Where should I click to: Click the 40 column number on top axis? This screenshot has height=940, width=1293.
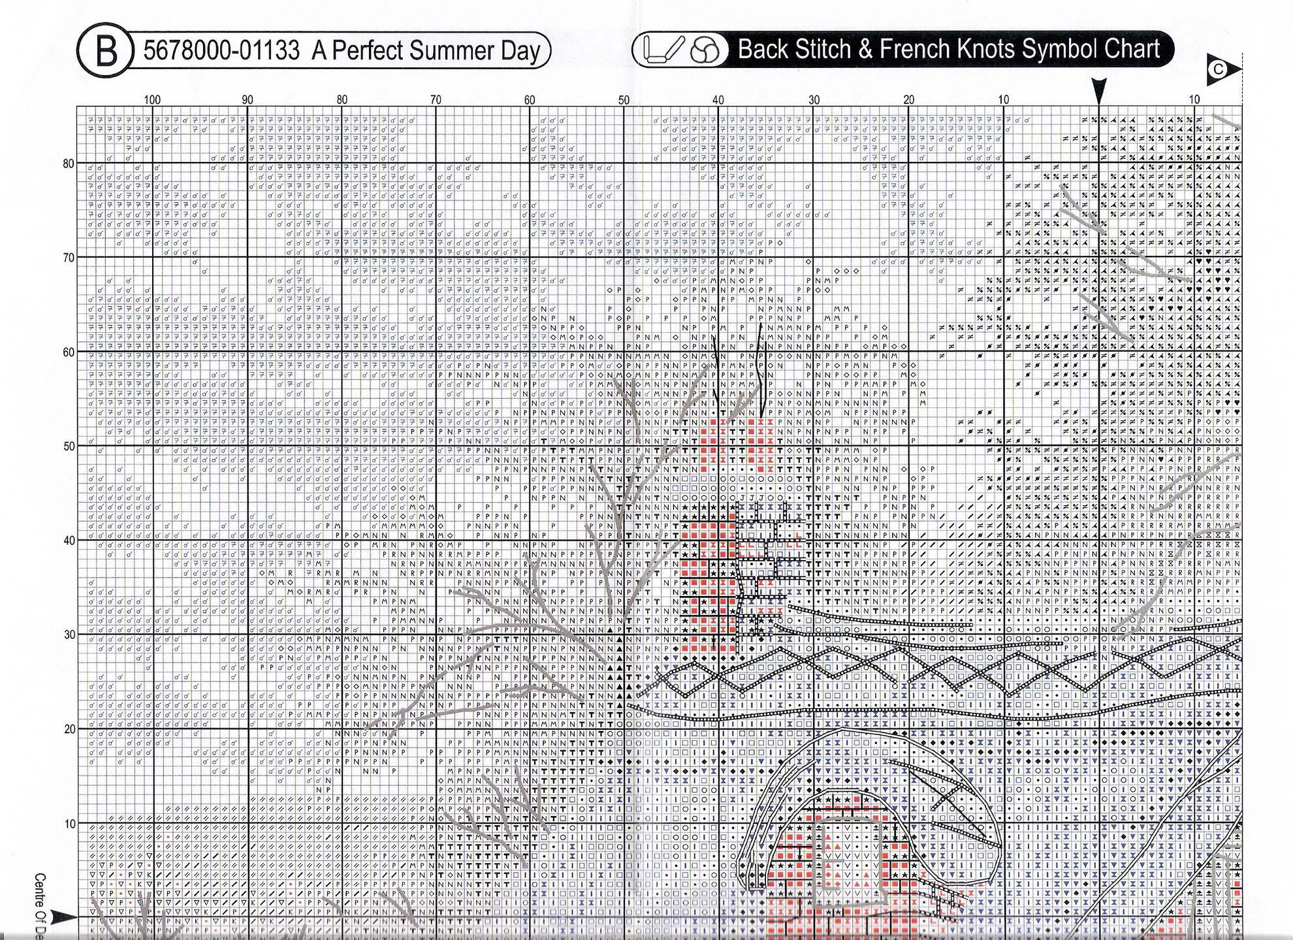tap(718, 100)
